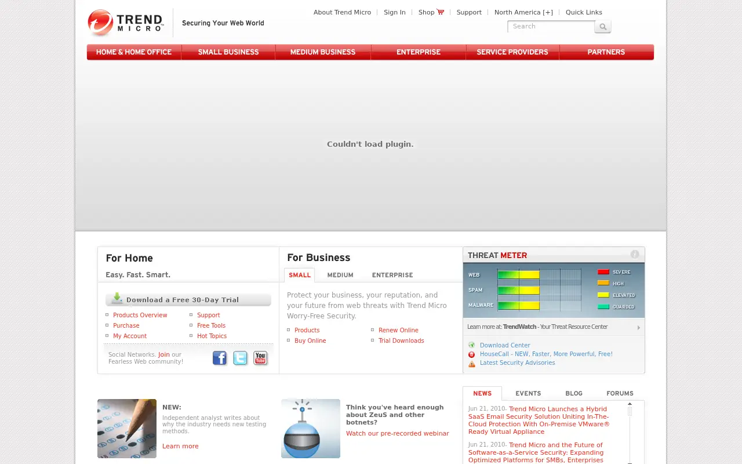Click the green Download Center icon

tap(472, 345)
